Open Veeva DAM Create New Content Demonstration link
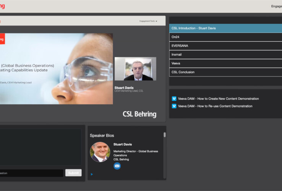 point(218,99)
